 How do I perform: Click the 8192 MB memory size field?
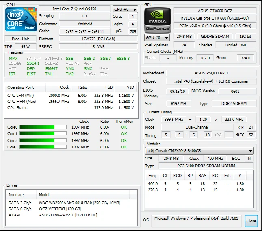178,104
